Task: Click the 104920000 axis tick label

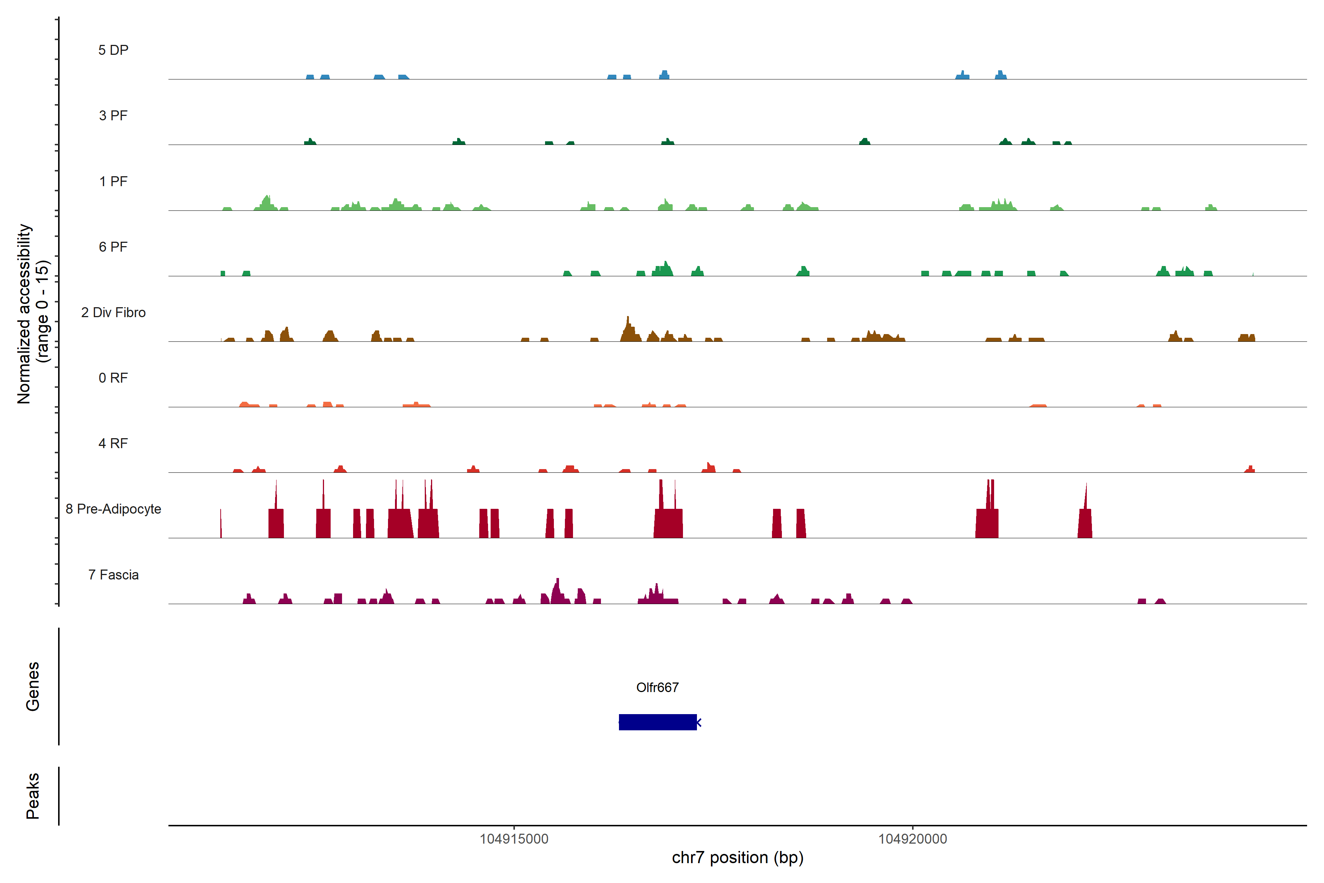Action: 912,839
